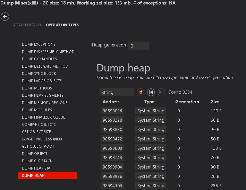The width and height of the screenshot is (246, 190).
Task: Open Get Object Size operation
Action: [x=36, y=132]
